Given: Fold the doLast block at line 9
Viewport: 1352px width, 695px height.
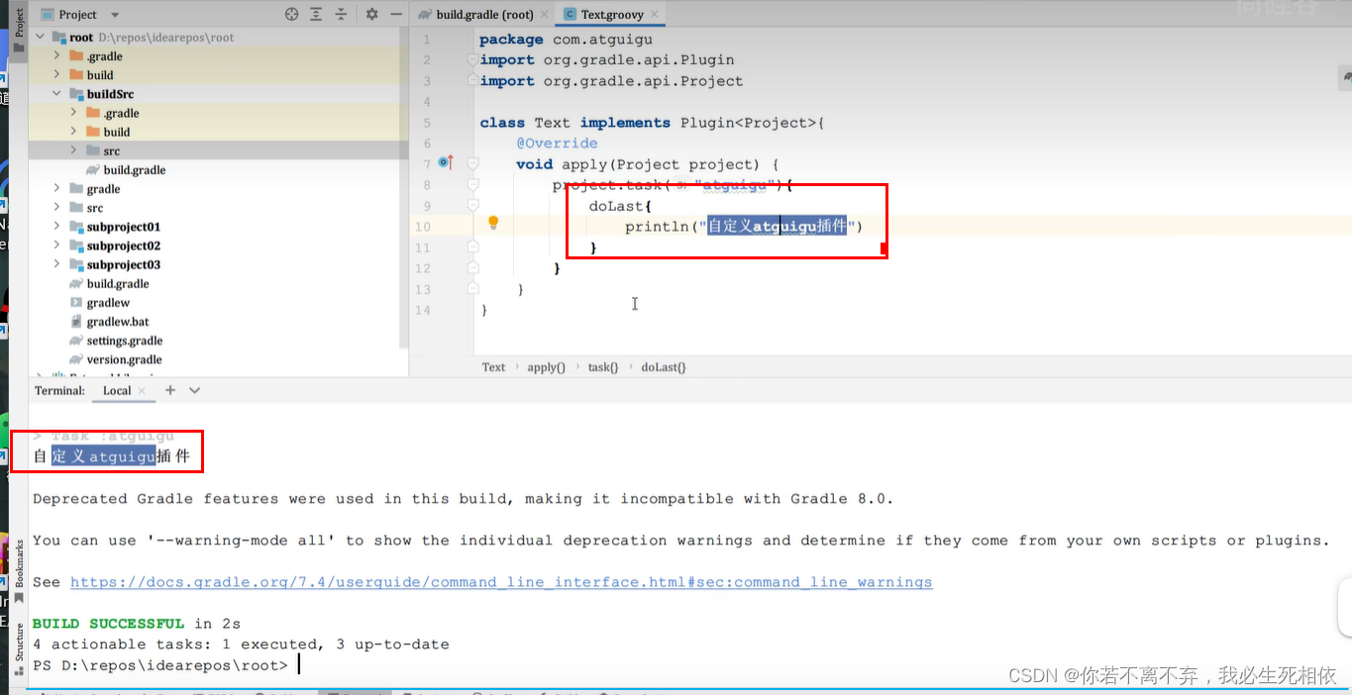Looking at the screenshot, I should click(x=472, y=205).
